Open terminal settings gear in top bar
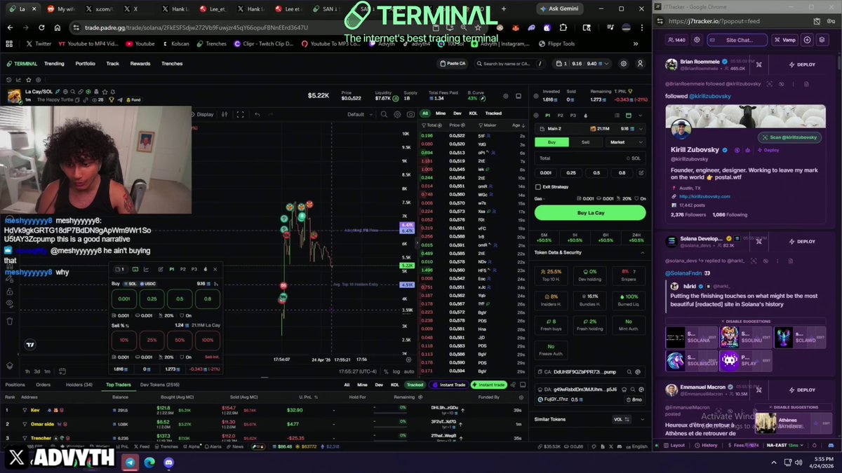Screen dimensions: 842x473 tap(623, 64)
